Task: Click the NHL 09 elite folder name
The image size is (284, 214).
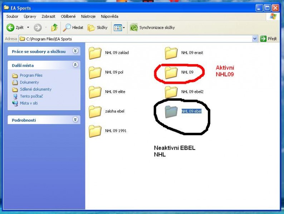Action: 115,92
